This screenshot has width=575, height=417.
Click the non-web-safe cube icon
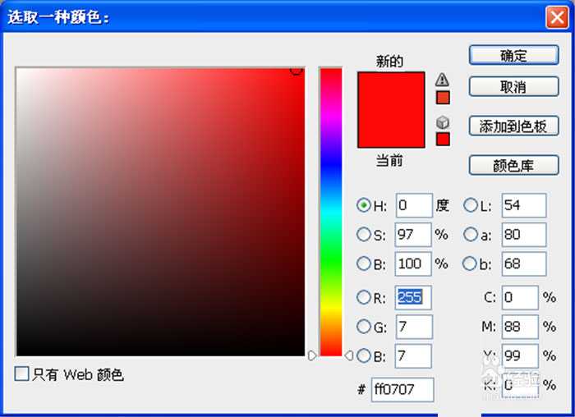coord(443,122)
